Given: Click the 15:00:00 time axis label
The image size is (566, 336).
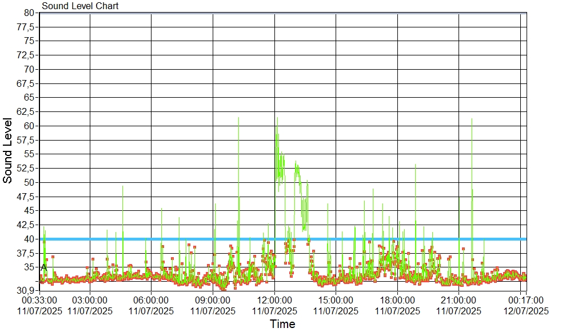Looking at the screenshot, I should click(336, 299).
